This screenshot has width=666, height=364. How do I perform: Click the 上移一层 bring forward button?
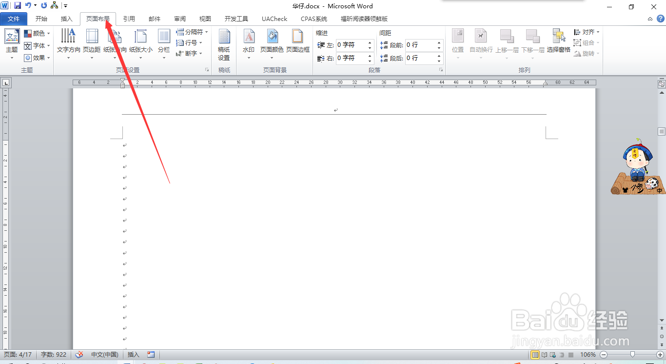pyautogui.click(x=507, y=45)
